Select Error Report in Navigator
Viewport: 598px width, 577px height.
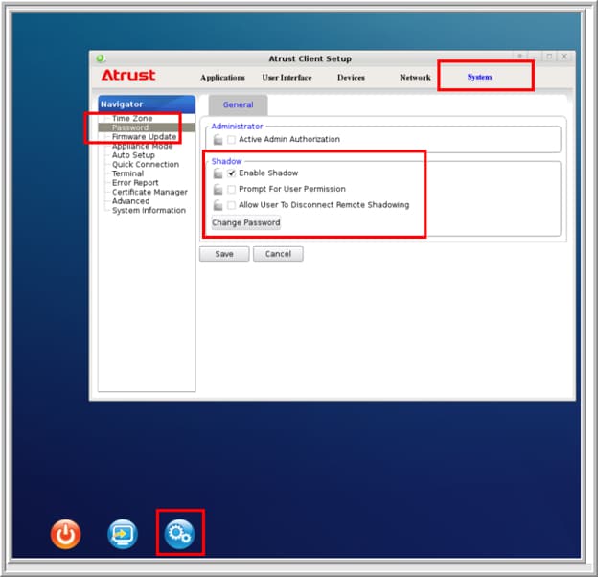[135, 183]
